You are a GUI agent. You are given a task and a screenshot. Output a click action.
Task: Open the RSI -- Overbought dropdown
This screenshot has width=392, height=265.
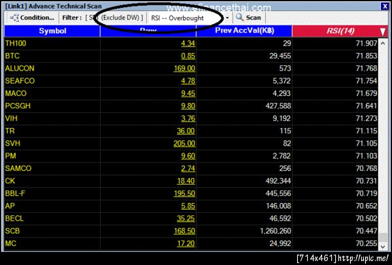pyautogui.click(x=189, y=18)
